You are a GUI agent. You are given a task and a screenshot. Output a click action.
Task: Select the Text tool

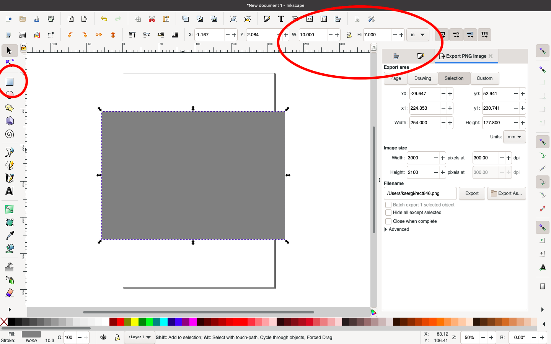(10, 191)
